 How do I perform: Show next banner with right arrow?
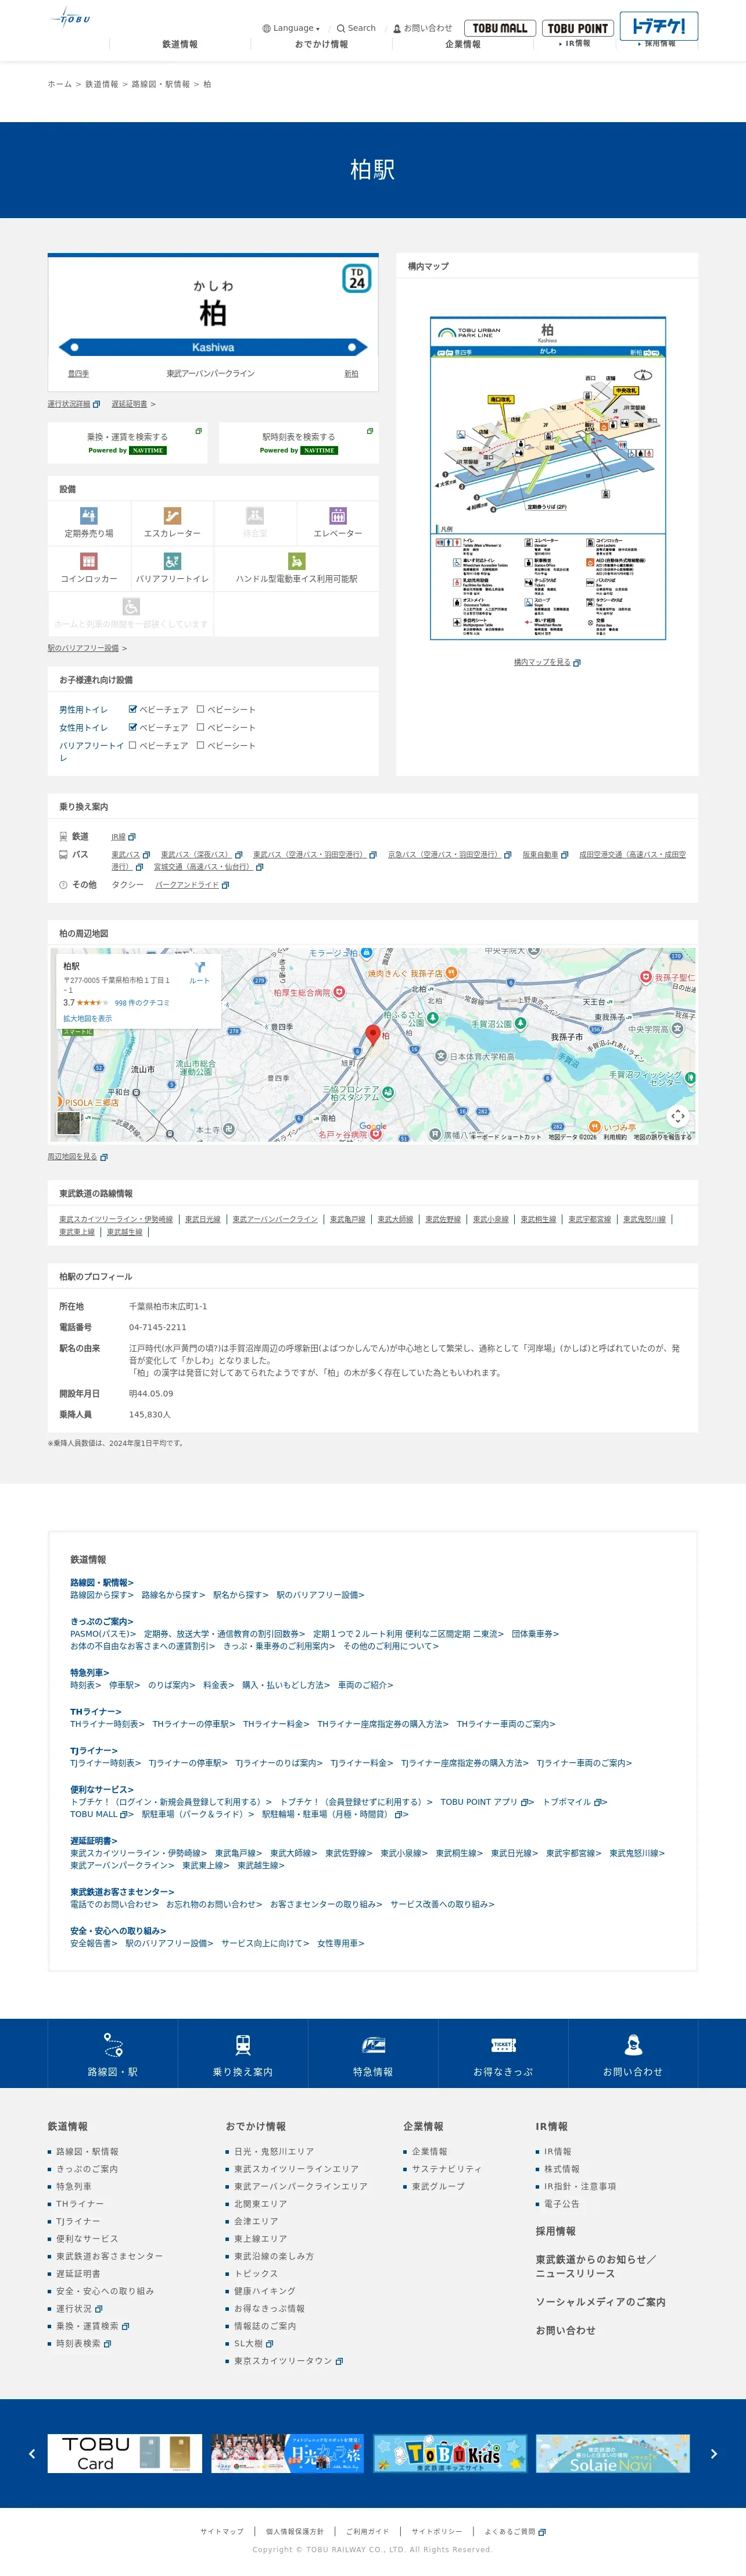point(714,2453)
